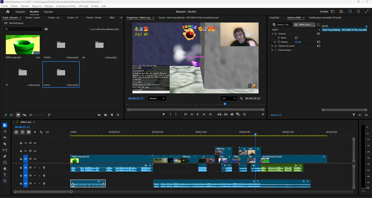372x198 pixels.
Task: Open timeline display settings wrench
Action: (41, 132)
